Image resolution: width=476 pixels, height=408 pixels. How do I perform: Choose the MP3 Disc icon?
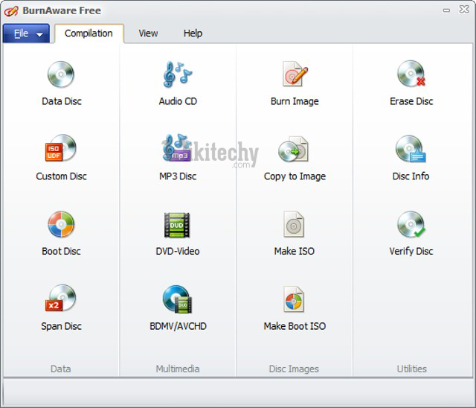pos(177,148)
